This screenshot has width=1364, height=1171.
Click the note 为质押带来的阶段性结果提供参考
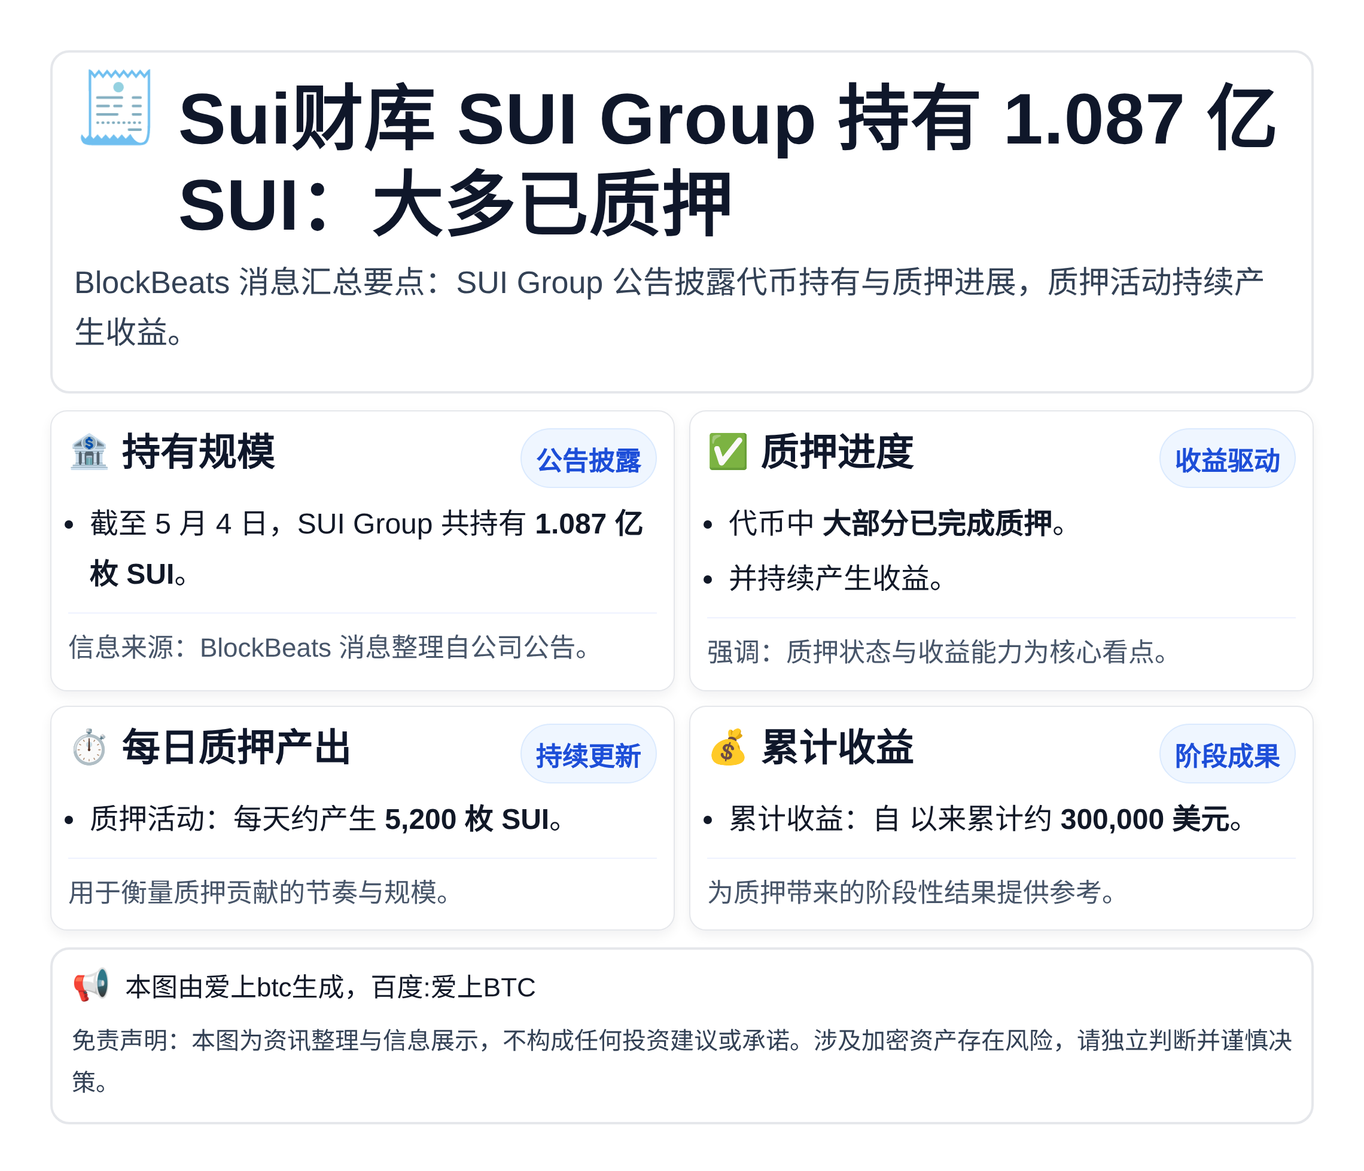point(912,892)
